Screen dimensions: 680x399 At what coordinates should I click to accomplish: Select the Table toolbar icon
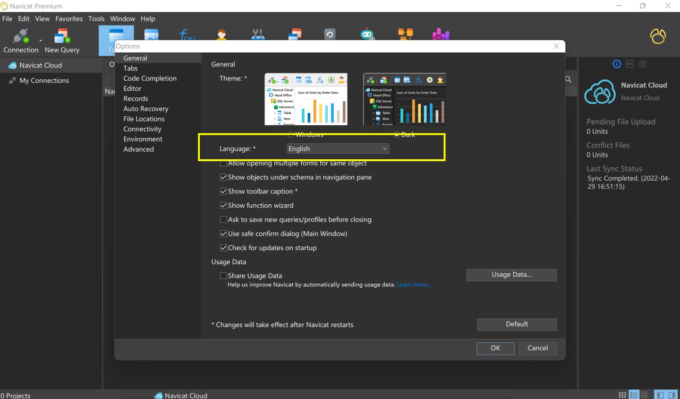(x=116, y=36)
